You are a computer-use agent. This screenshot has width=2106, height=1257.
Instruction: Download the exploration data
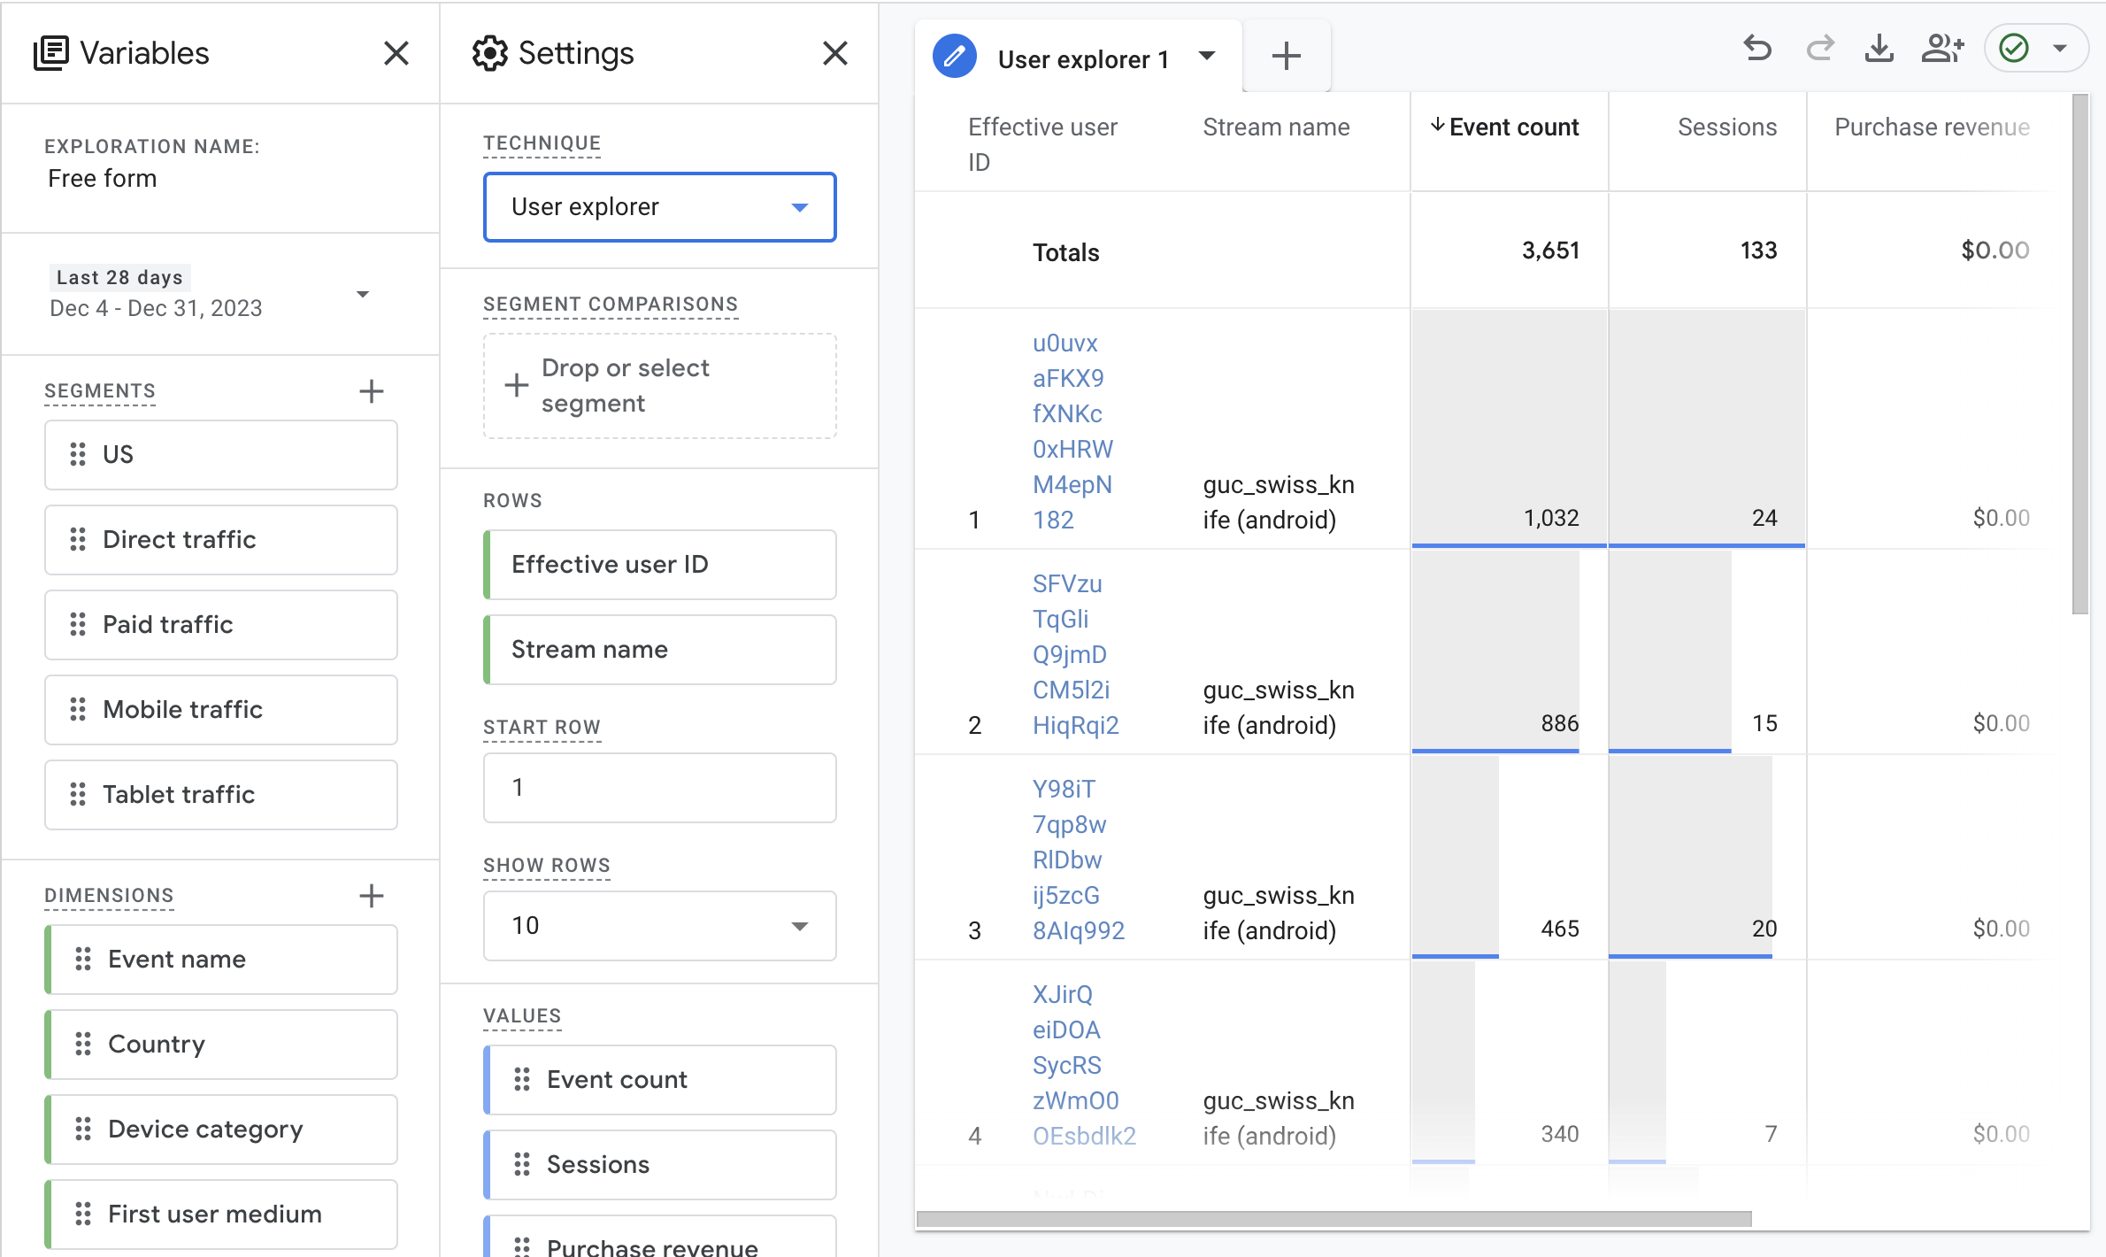click(1879, 49)
